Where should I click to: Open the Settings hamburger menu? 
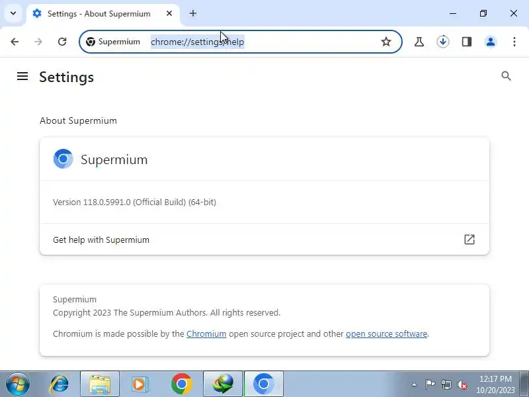(22, 76)
